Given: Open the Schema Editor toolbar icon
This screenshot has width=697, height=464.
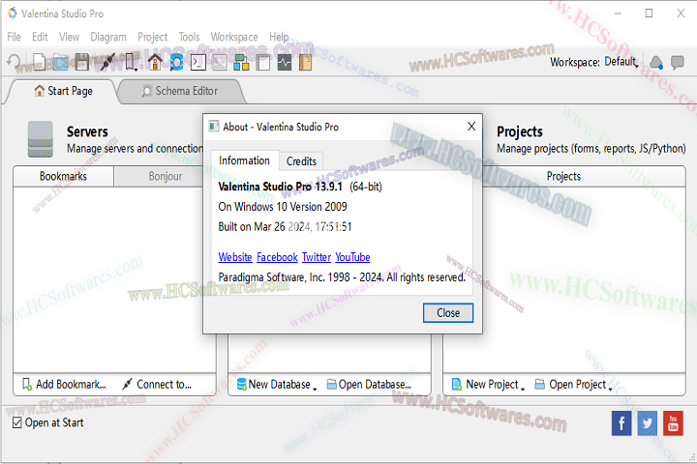Looking at the screenshot, I should coord(176,62).
